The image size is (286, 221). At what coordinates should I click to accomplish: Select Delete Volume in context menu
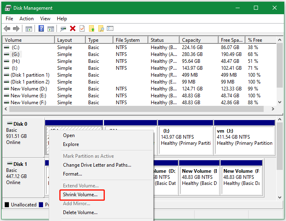pos(80,212)
